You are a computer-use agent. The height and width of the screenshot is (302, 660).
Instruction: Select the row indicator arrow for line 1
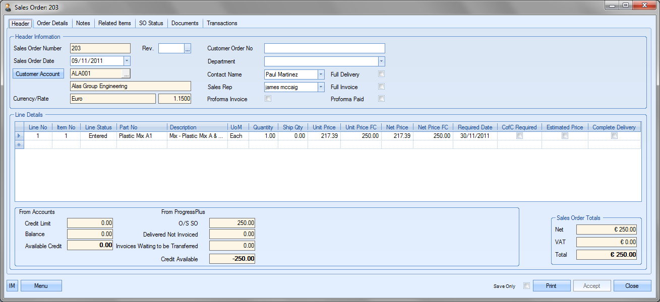[20, 136]
